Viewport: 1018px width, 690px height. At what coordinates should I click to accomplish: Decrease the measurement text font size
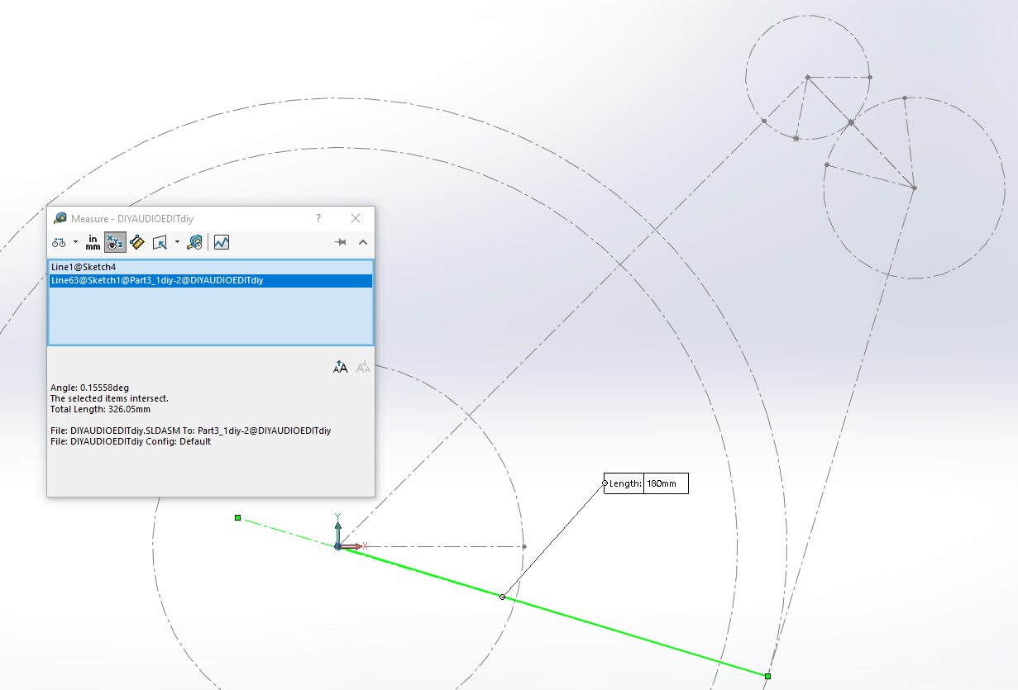coord(363,368)
